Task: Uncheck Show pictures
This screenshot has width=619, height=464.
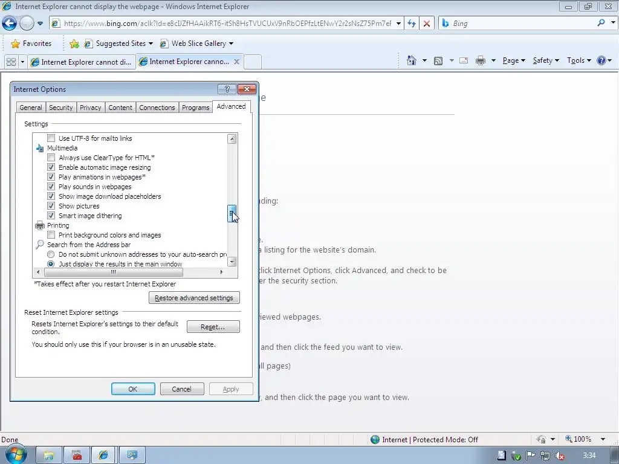Action: pyautogui.click(x=51, y=205)
